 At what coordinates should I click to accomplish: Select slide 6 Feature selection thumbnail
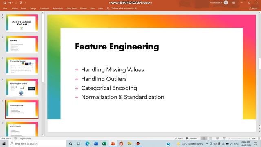click(x=22, y=129)
